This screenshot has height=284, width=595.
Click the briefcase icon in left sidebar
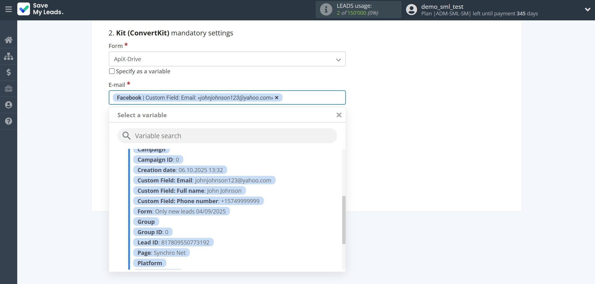(8, 89)
